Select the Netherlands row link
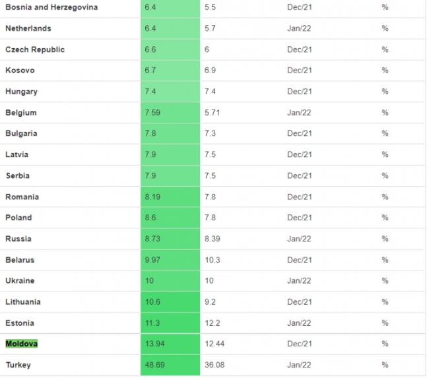 click(x=28, y=28)
